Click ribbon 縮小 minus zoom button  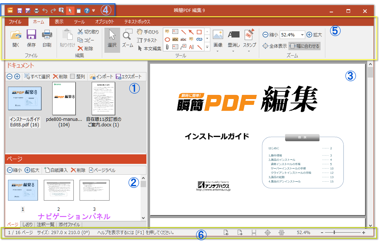coord(270,35)
